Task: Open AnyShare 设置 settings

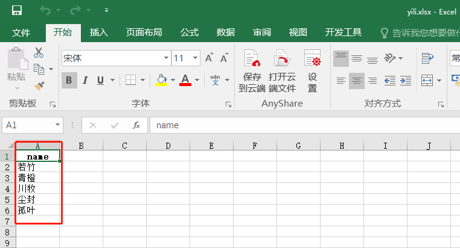Action: pyautogui.click(x=313, y=71)
